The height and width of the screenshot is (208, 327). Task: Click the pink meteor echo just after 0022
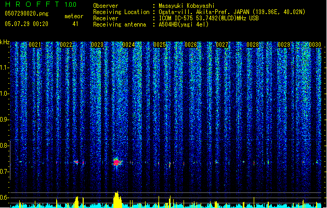pyautogui.click(x=76, y=162)
